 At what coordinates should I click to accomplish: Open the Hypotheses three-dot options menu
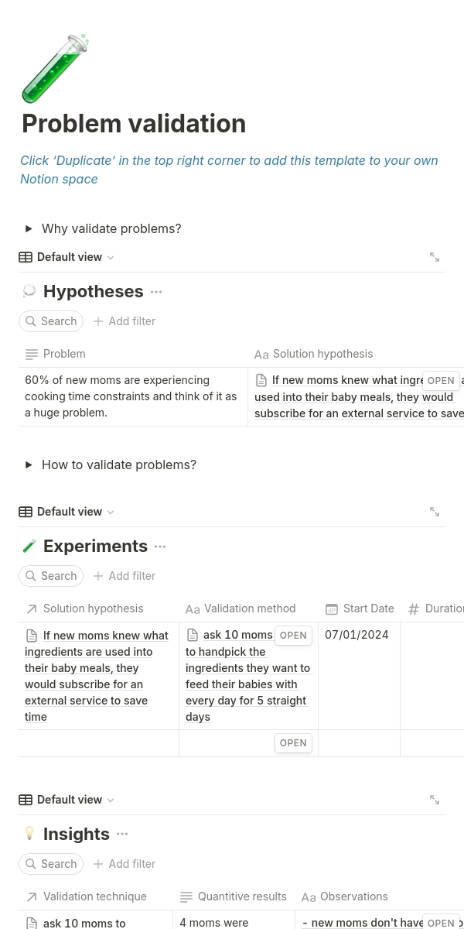tap(156, 292)
